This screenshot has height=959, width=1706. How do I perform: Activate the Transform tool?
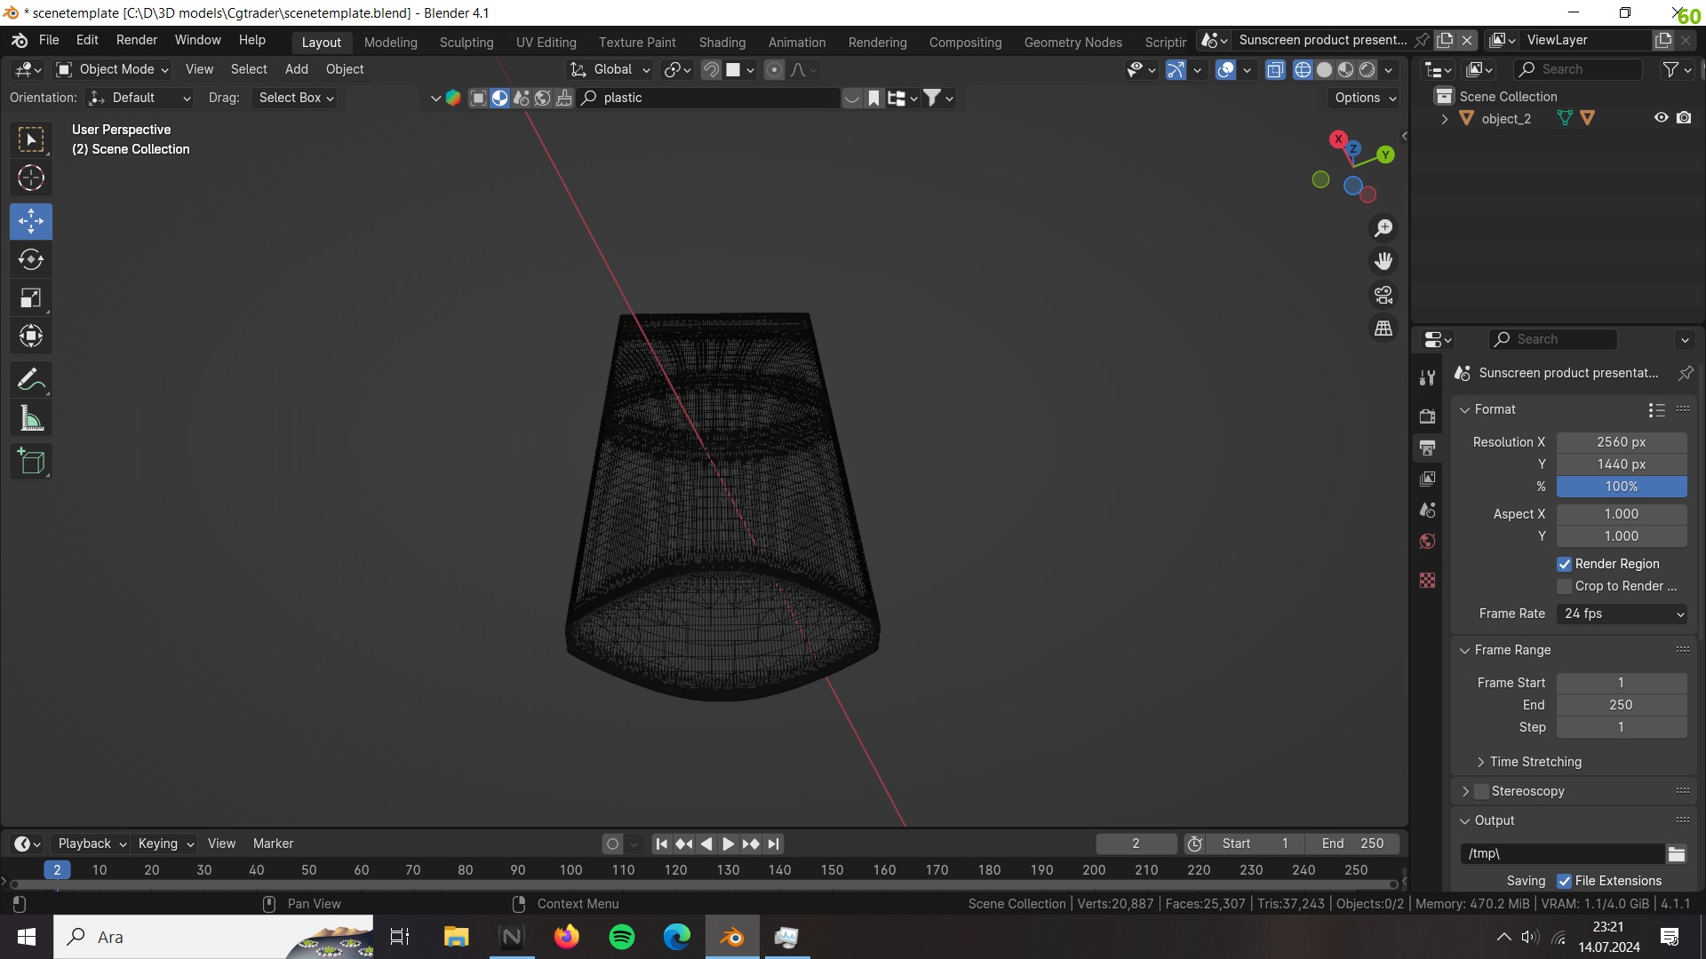(x=31, y=336)
